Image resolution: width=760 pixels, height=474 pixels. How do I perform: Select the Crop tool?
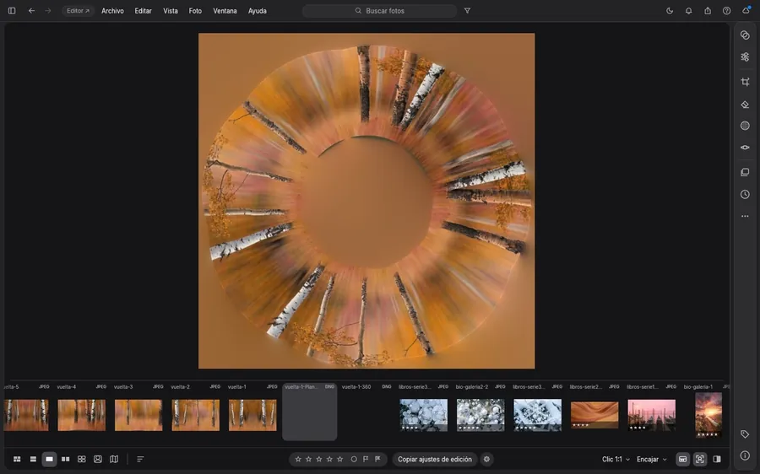tap(745, 82)
